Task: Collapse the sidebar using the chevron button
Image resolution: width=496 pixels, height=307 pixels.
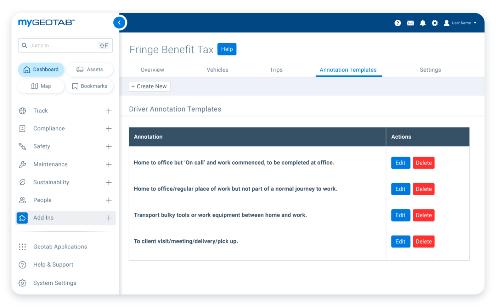Action: 119,22
